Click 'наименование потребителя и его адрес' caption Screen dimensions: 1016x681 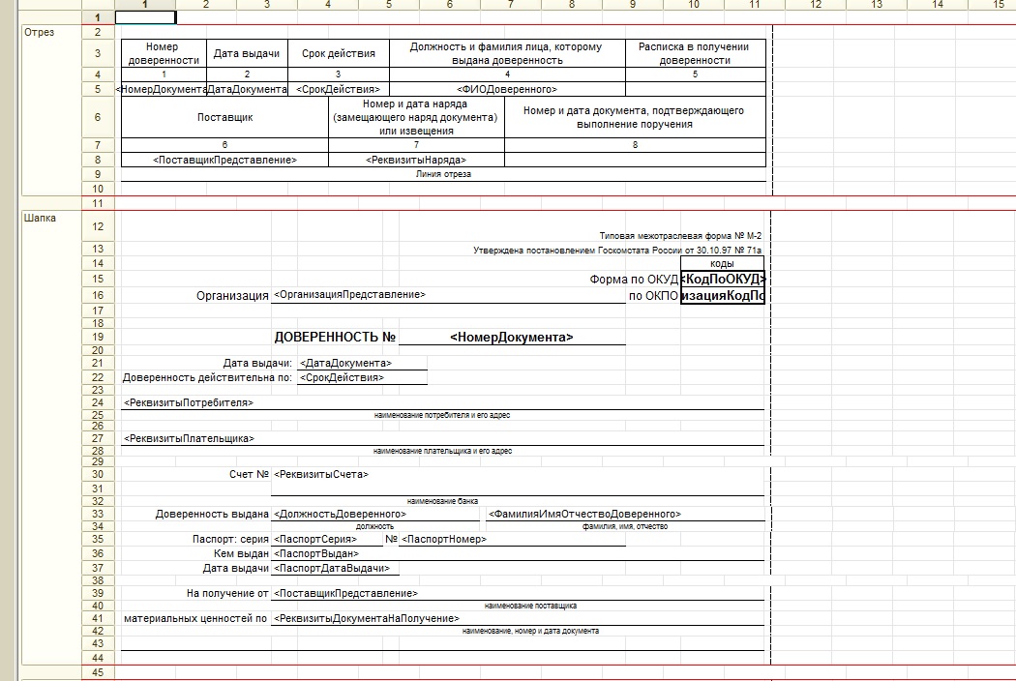point(442,415)
